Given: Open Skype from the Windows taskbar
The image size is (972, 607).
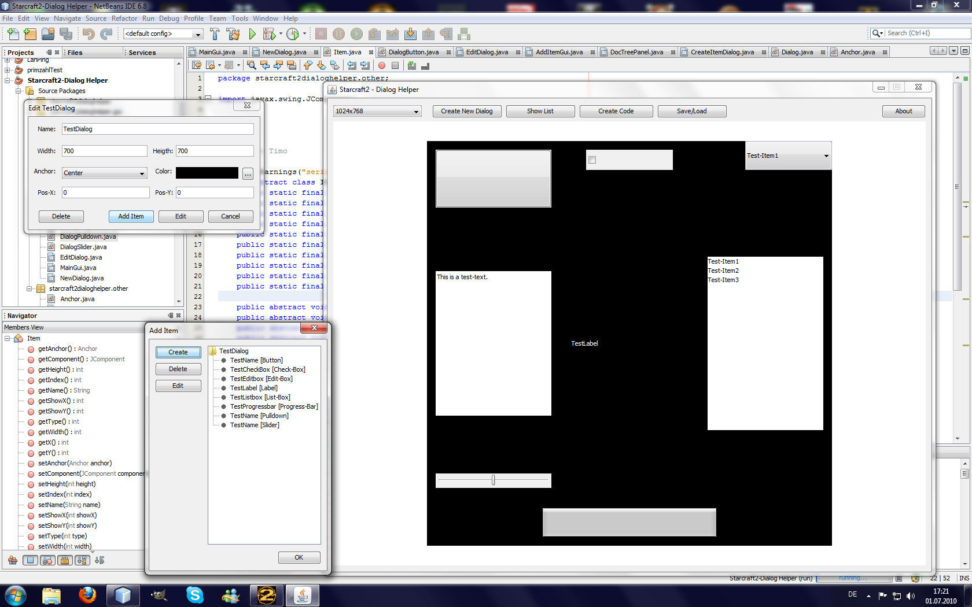Looking at the screenshot, I should [x=195, y=595].
